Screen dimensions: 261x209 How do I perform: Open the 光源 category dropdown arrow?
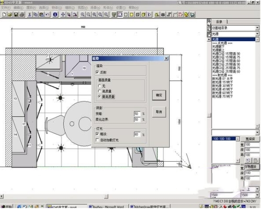point(257,34)
